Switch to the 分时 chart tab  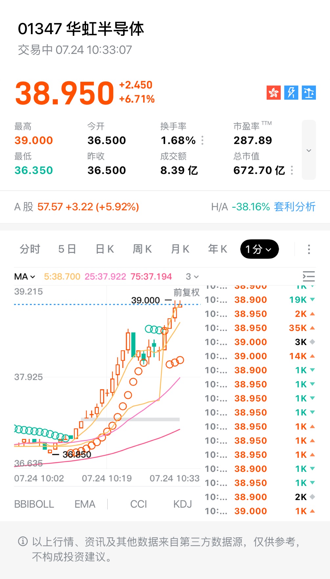pos(30,249)
